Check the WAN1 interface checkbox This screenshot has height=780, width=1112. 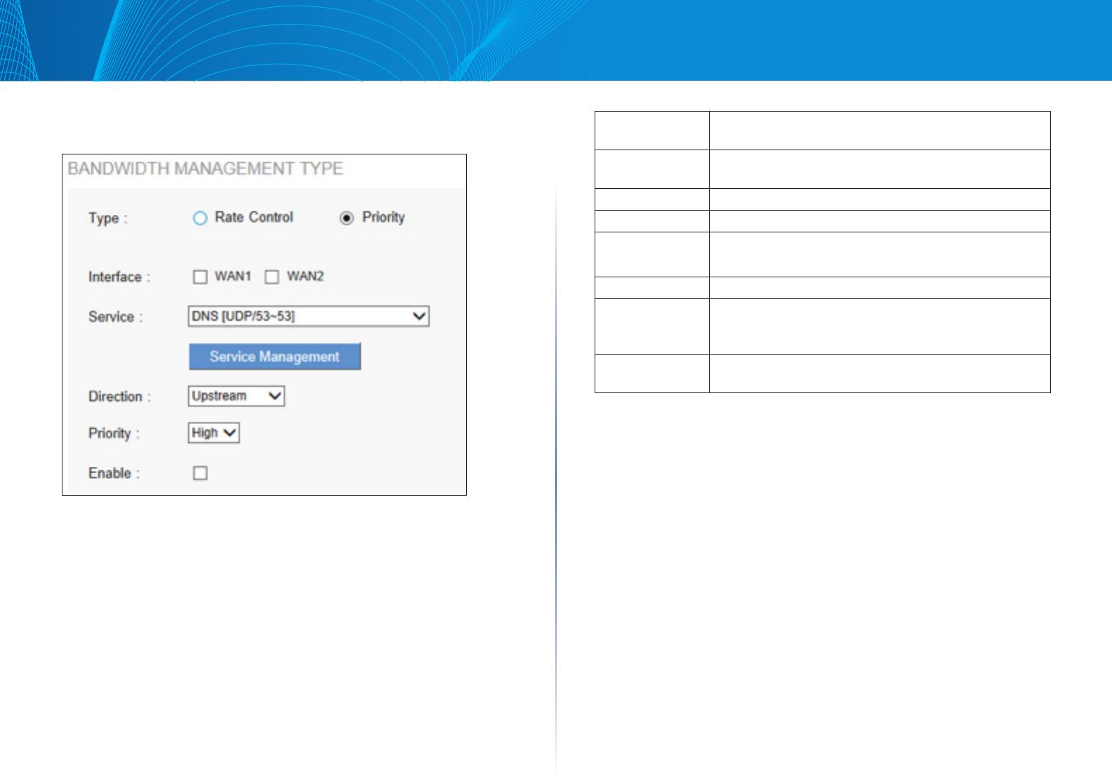click(200, 277)
